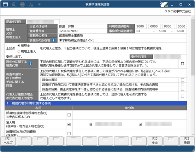This screenshot has width=195, height=152.
Task: Click the phone number field 5330
Action: pyautogui.click(x=162, y=31)
